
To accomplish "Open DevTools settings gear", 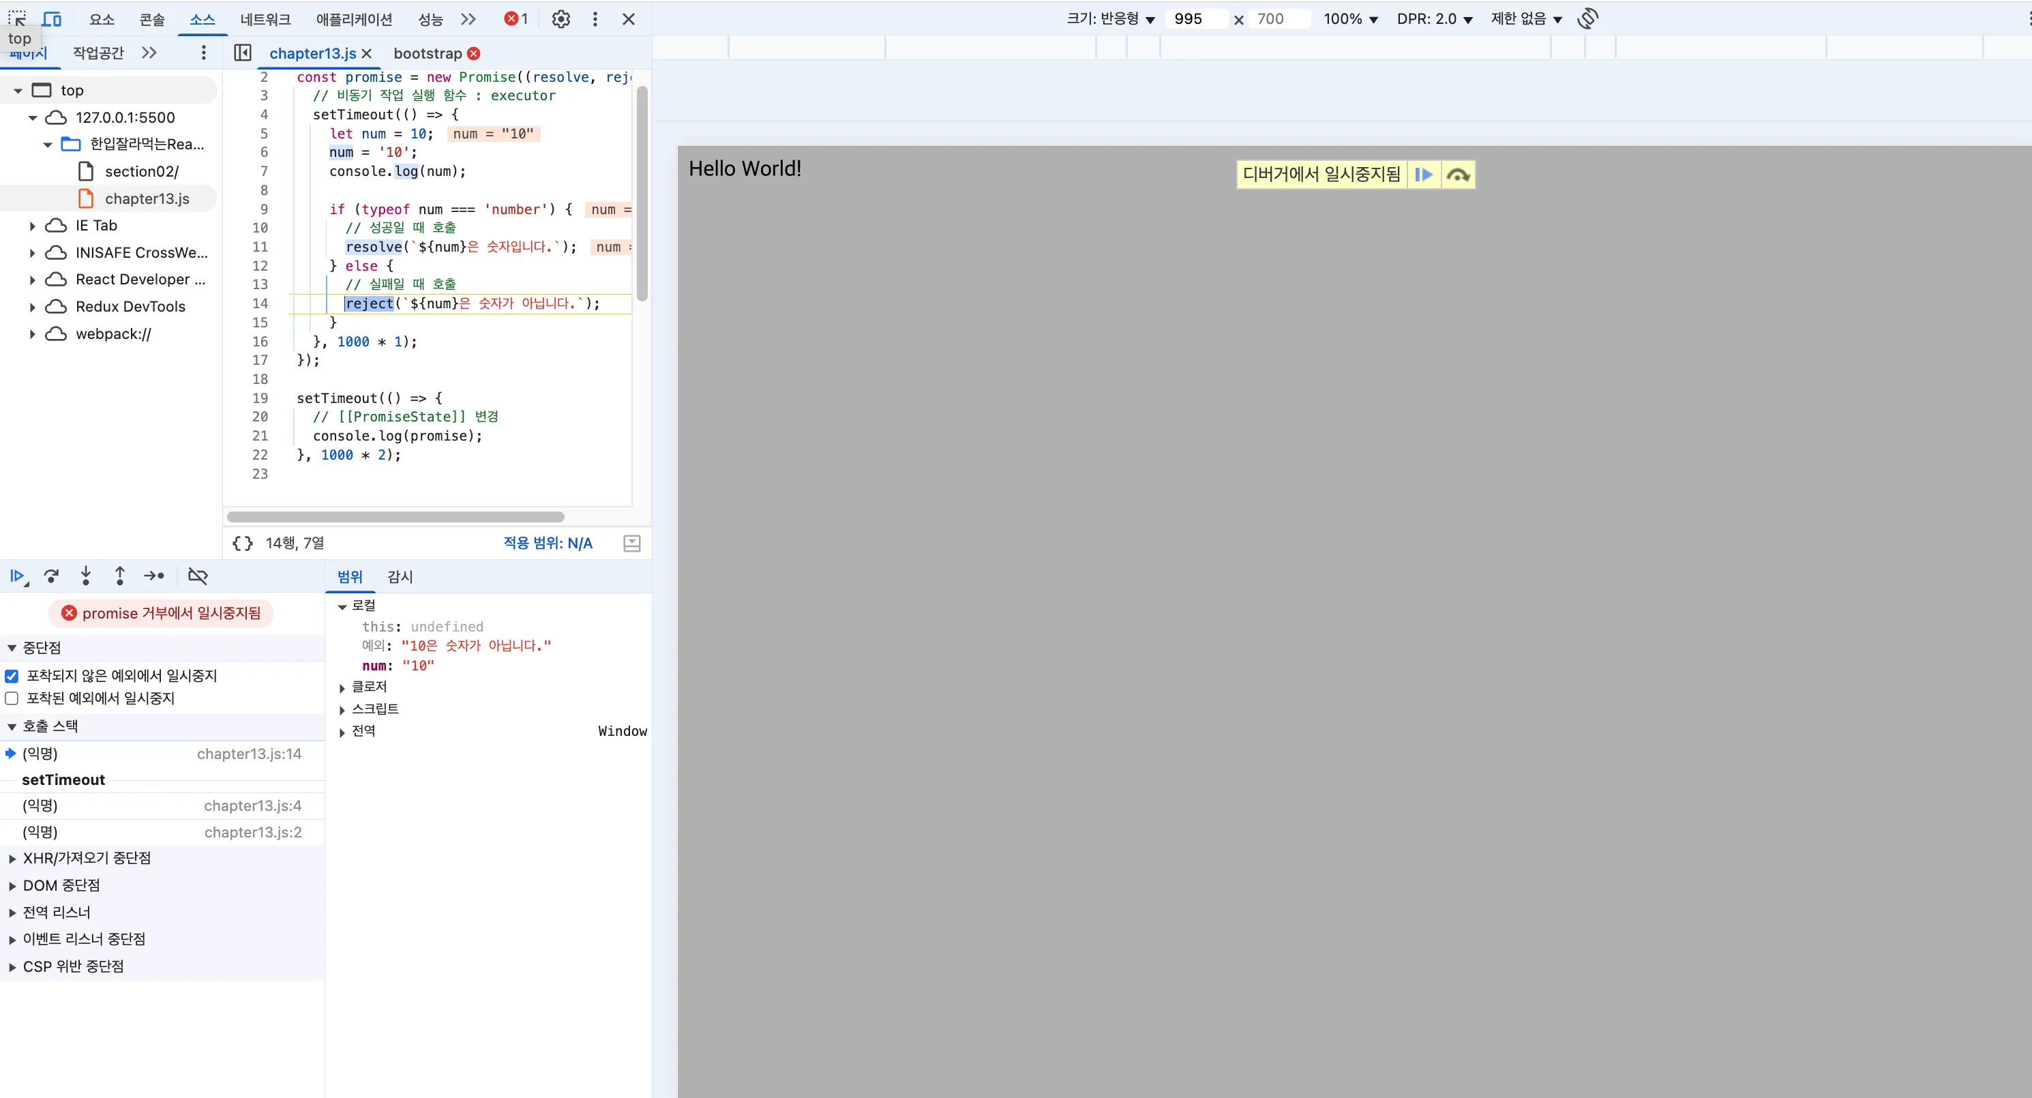I will pyautogui.click(x=561, y=19).
